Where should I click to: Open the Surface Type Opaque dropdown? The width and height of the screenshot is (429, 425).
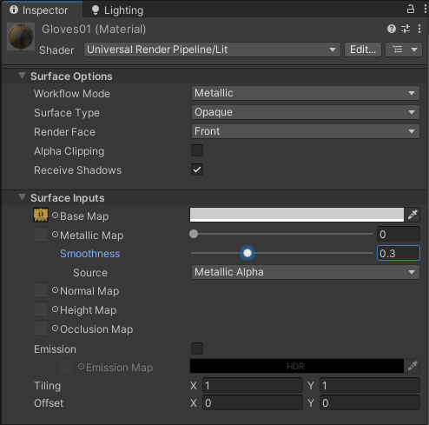(306, 112)
